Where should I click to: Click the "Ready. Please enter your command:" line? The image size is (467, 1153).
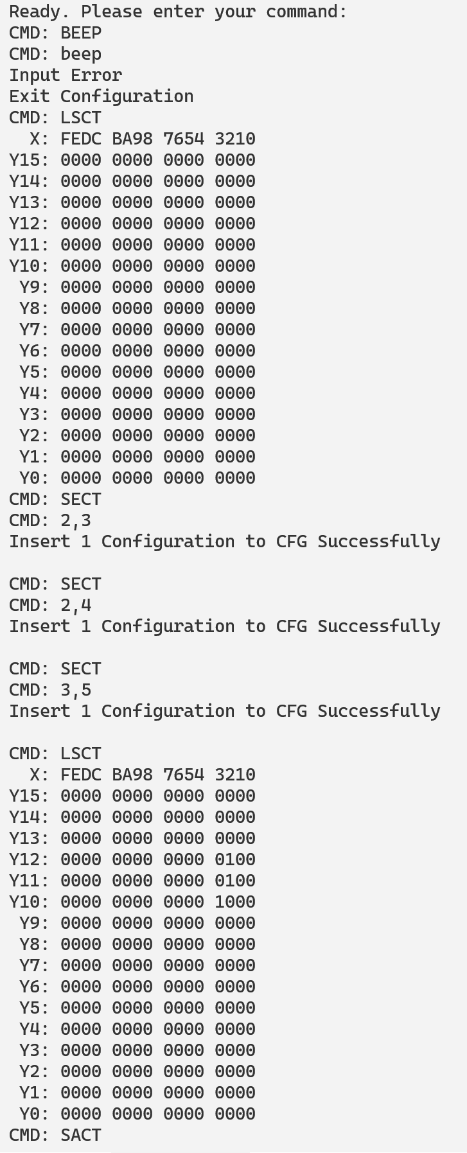click(x=177, y=12)
